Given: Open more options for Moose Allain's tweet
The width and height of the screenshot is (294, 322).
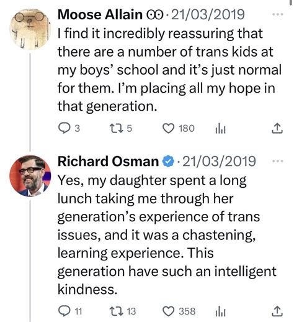Looking at the screenshot, I should click(277, 14).
